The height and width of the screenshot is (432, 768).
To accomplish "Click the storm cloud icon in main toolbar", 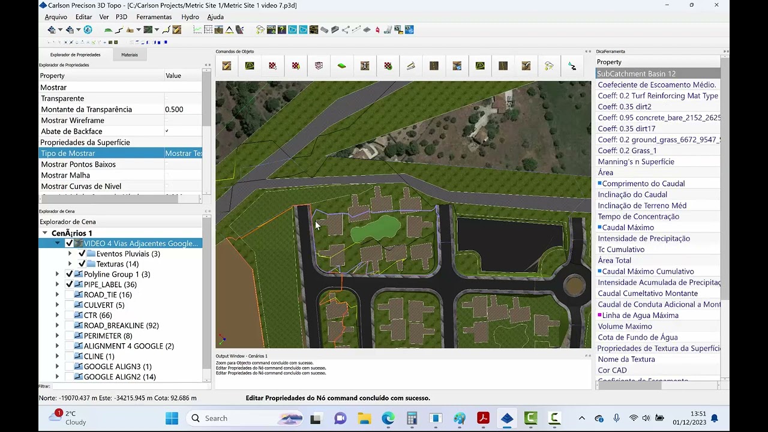I will (x=260, y=29).
